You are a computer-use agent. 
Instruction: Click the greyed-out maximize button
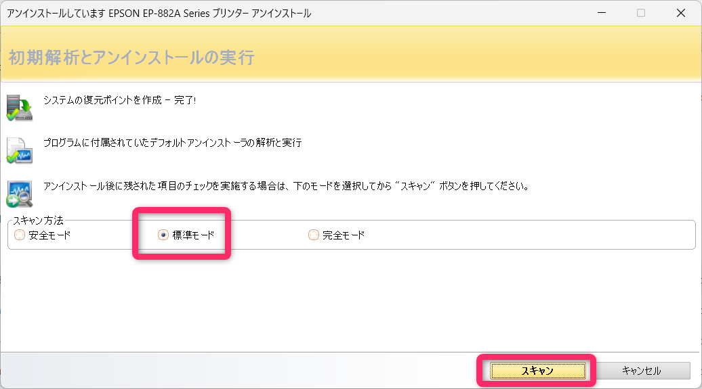pos(641,13)
